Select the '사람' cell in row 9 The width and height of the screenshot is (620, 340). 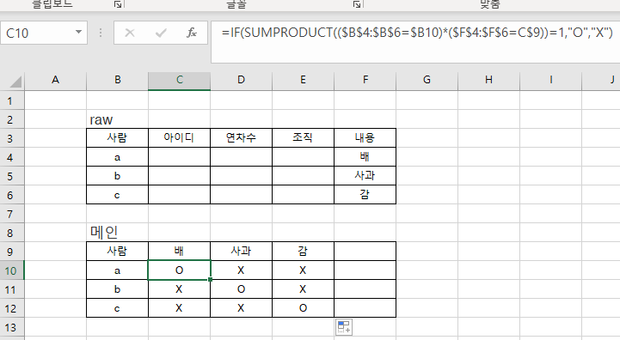point(118,252)
